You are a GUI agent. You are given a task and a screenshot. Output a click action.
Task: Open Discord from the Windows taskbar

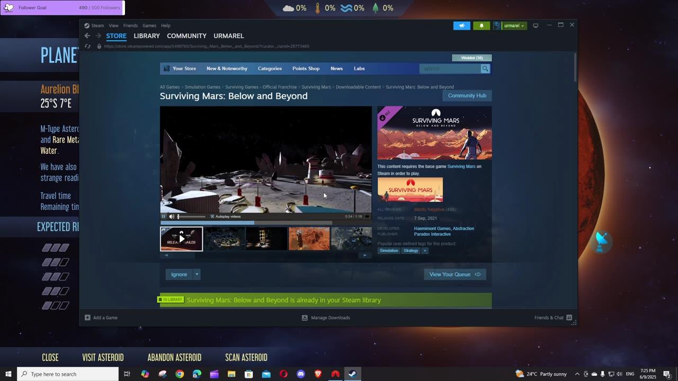[x=301, y=374]
